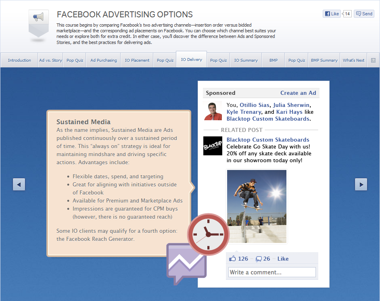Click the Like link beside comment count
The image size is (380, 301).
point(283,259)
